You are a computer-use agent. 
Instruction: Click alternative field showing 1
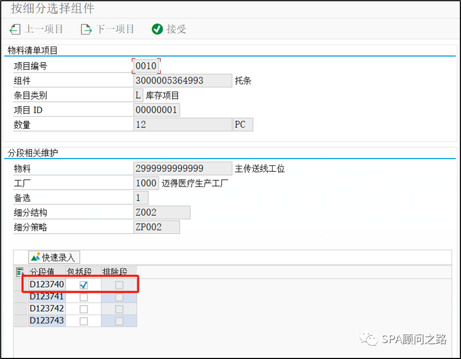pos(141,198)
